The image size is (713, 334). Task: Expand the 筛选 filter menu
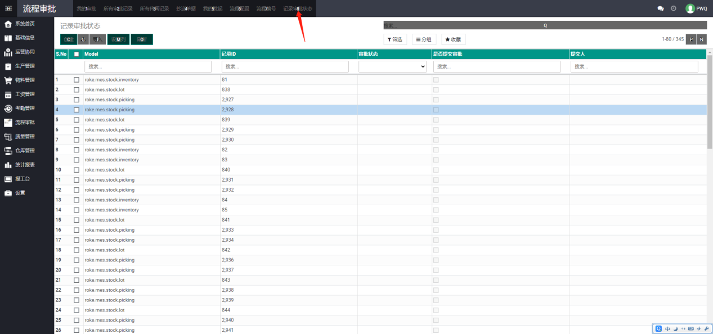coord(396,39)
